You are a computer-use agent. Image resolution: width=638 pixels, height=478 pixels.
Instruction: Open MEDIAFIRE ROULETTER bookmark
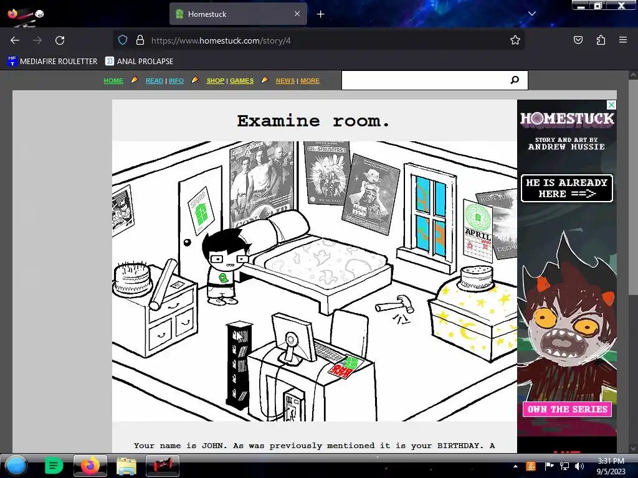click(52, 62)
